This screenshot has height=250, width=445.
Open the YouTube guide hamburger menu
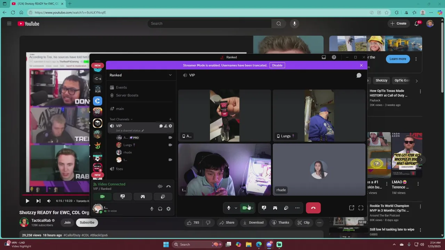tap(9, 24)
